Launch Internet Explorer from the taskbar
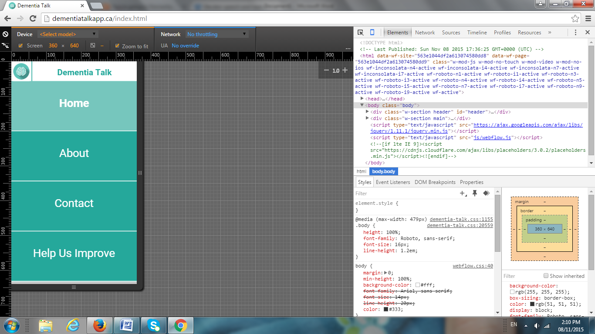Screen dimensions: 595x334 click(x=73, y=326)
